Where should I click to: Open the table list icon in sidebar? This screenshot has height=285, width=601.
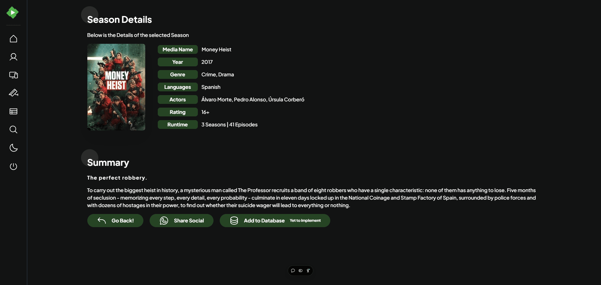click(13, 111)
